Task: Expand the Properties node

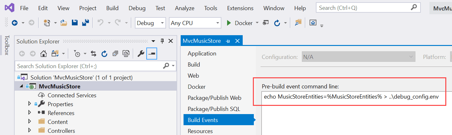Action: (30, 104)
